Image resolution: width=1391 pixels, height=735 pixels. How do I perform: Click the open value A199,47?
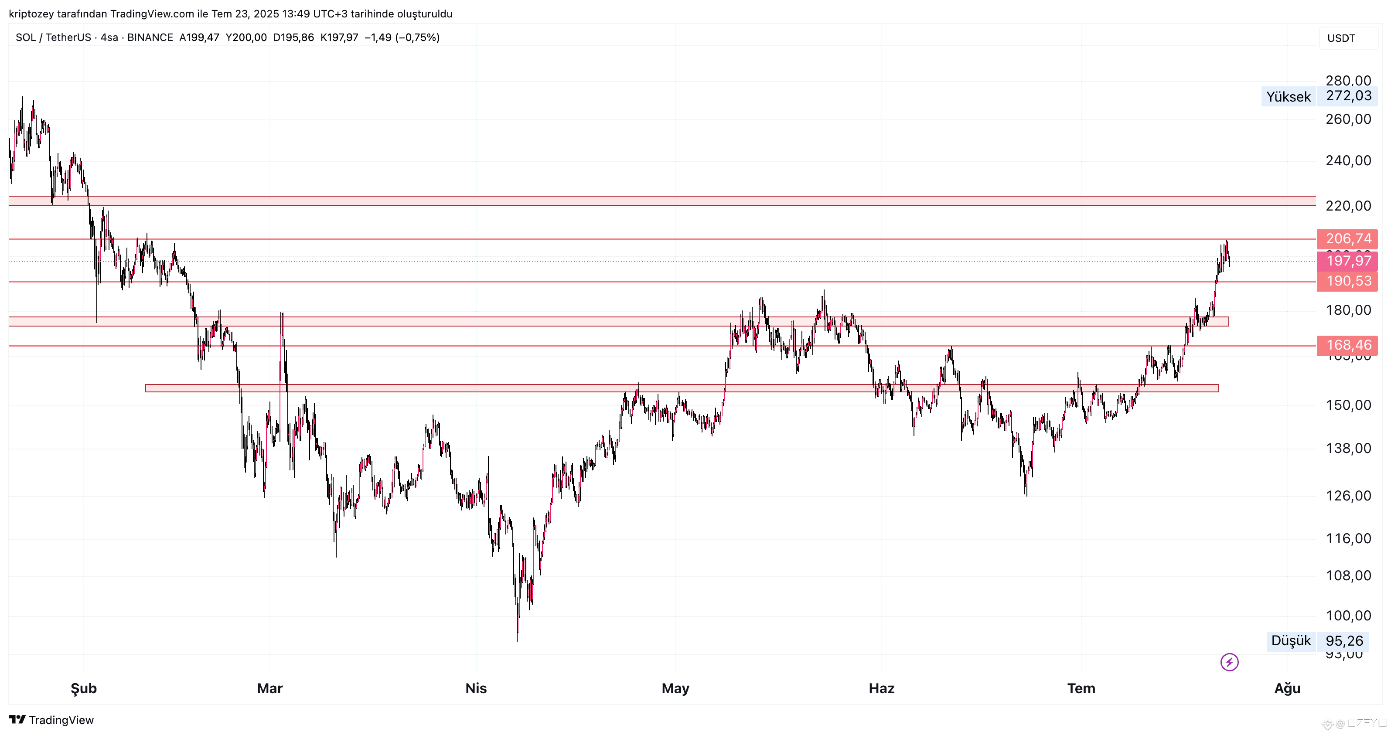click(199, 37)
